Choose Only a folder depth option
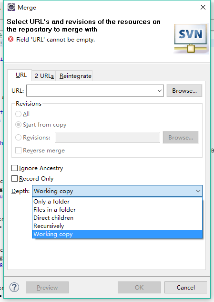 117,202
